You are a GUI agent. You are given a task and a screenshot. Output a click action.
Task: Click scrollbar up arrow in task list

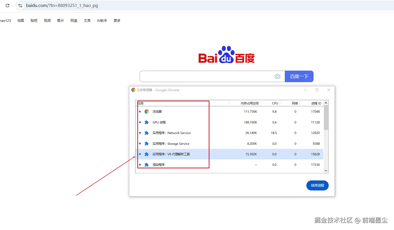tap(326, 103)
